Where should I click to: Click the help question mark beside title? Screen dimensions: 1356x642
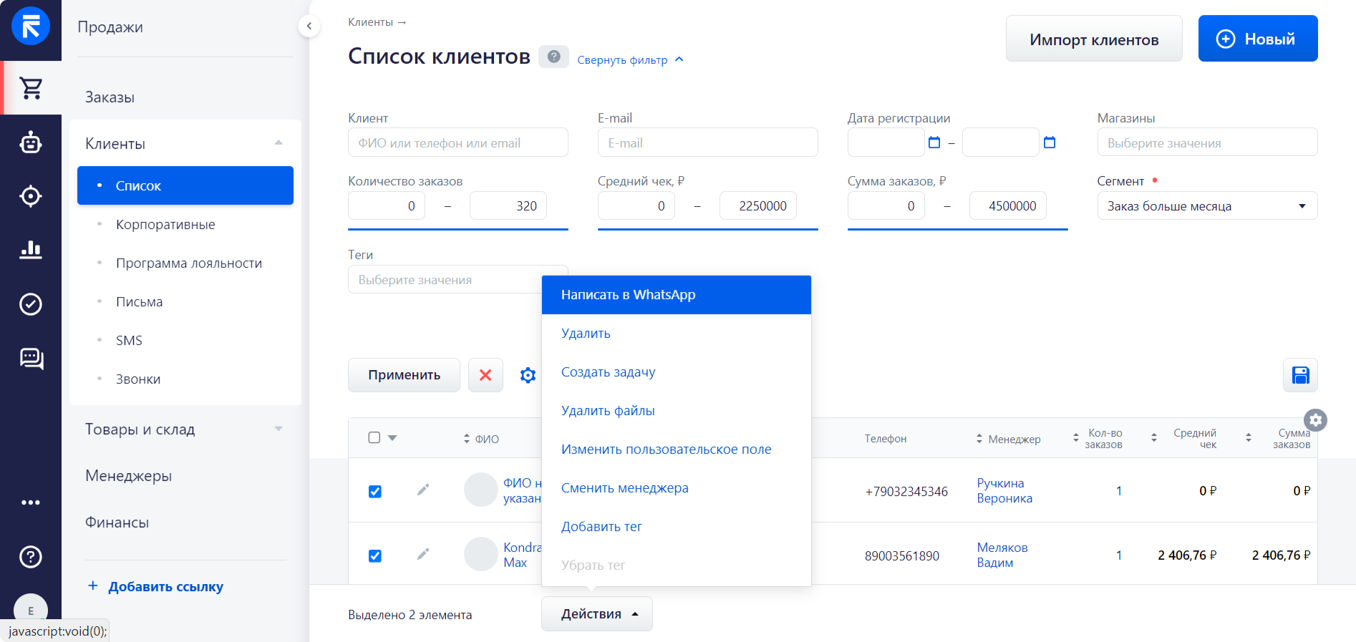[x=553, y=57]
